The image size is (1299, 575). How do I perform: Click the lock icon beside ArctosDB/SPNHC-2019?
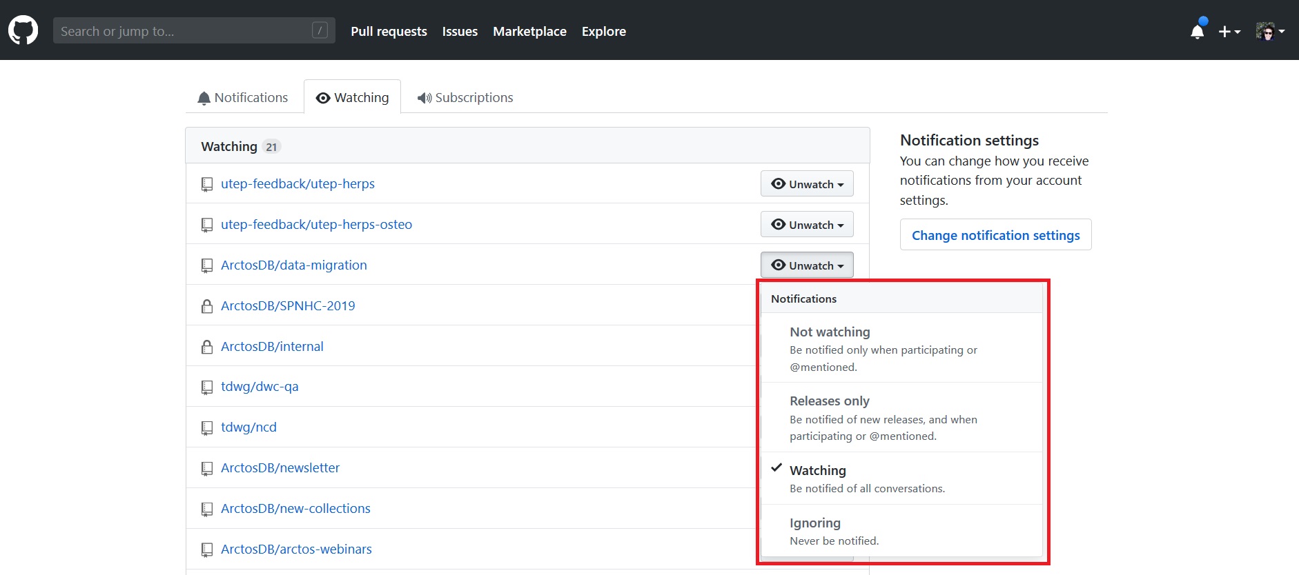coord(206,306)
